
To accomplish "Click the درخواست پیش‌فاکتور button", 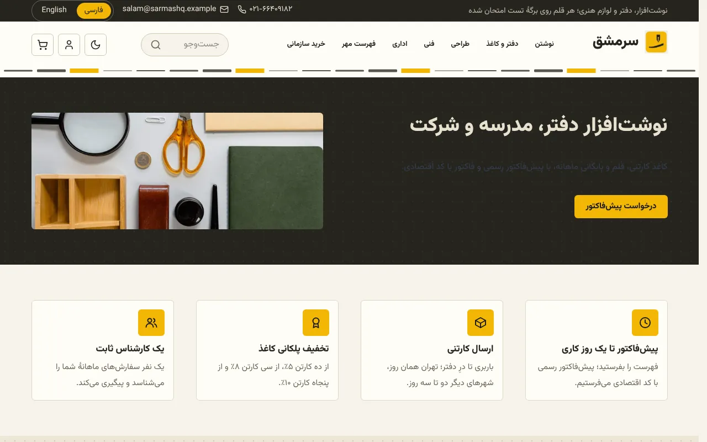I will [621, 207].
